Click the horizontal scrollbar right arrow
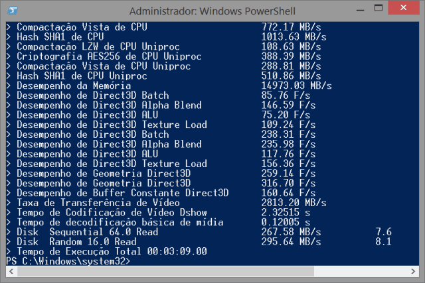The image size is (425, 283). point(413,271)
